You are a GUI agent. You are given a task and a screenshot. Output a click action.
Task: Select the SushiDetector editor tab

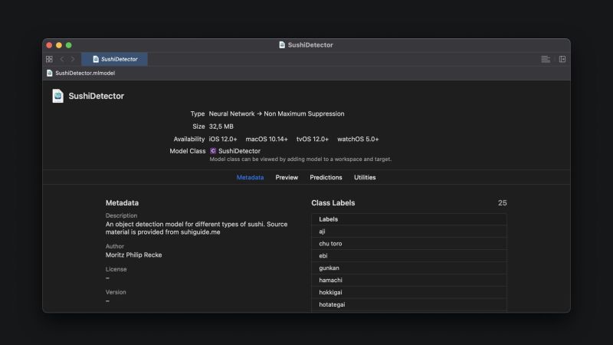(x=114, y=59)
